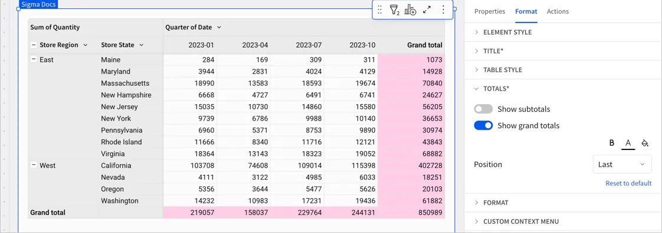This screenshot has width=662, height=233.
Task: Collapse all Store Region groups in header
Action: pyautogui.click(x=34, y=45)
